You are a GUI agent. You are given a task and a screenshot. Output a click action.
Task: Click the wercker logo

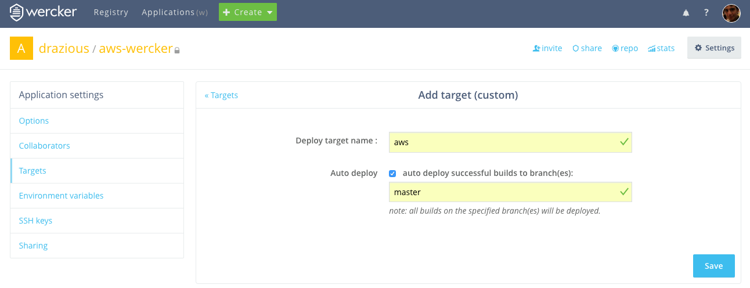tap(44, 12)
